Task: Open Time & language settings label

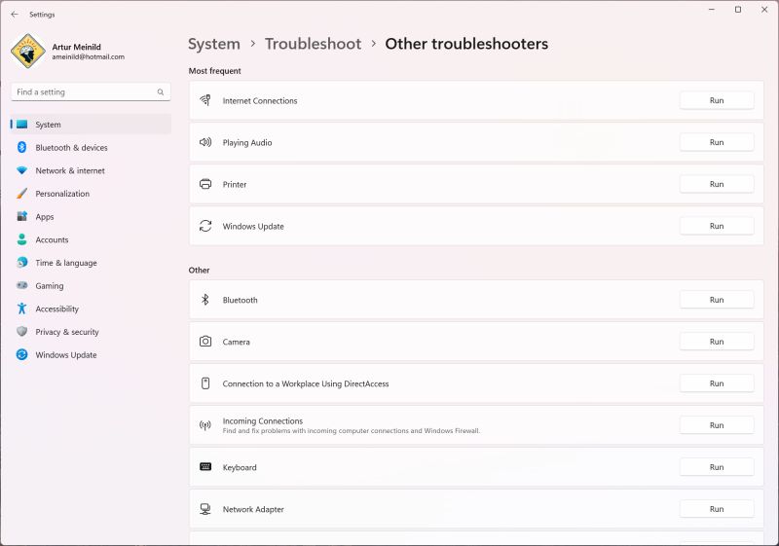Action: [66, 263]
